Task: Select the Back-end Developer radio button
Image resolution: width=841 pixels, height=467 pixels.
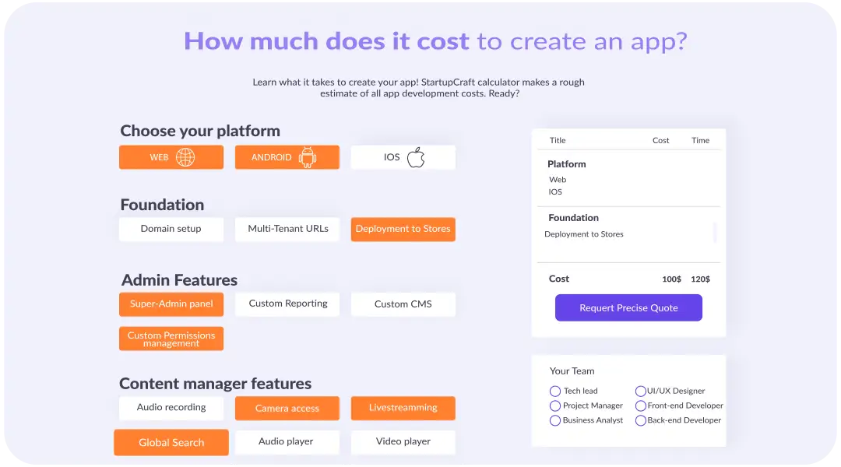Action: click(641, 420)
